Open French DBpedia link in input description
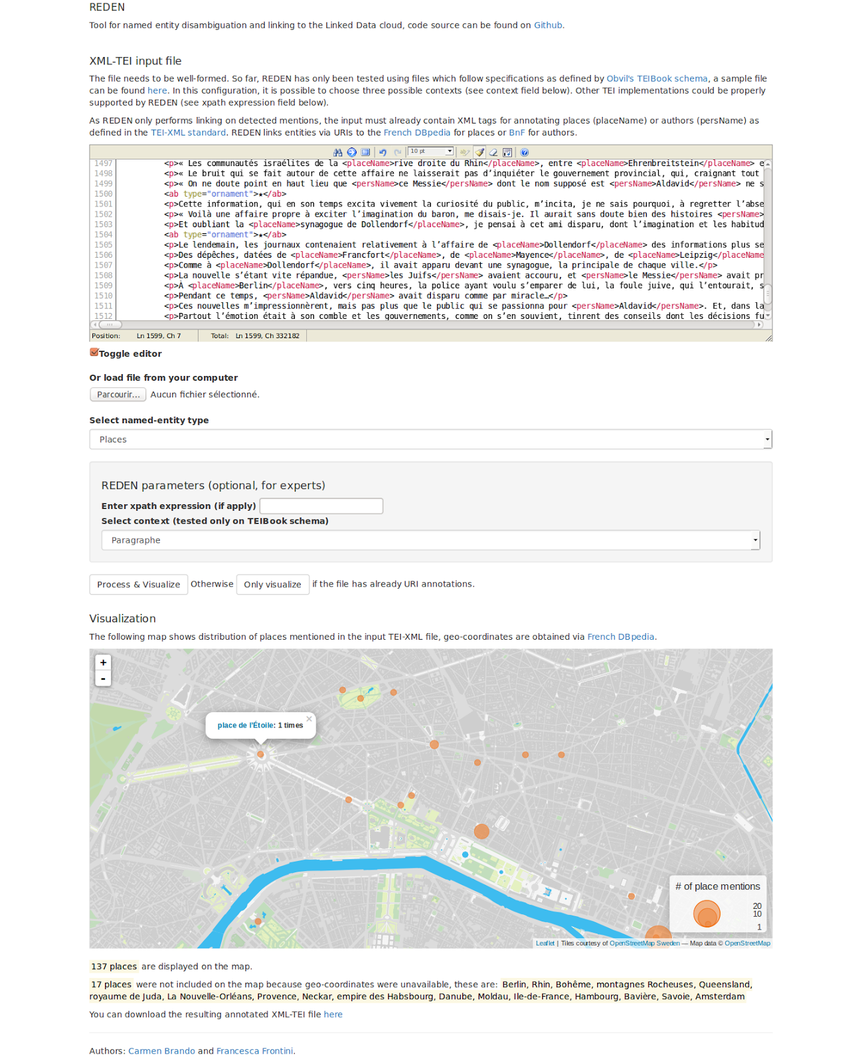 416,133
